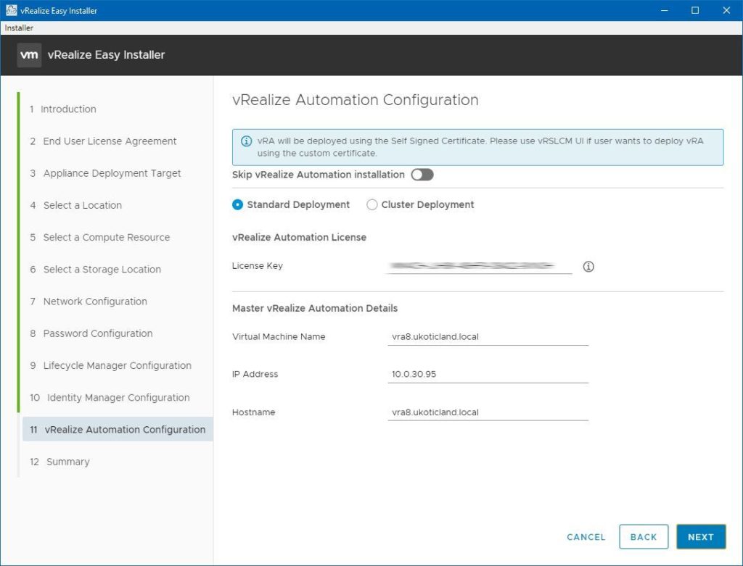Click the Virtual Machine Name field
Image resolution: width=743 pixels, height=566 pixels.
[x=488, y=337]
